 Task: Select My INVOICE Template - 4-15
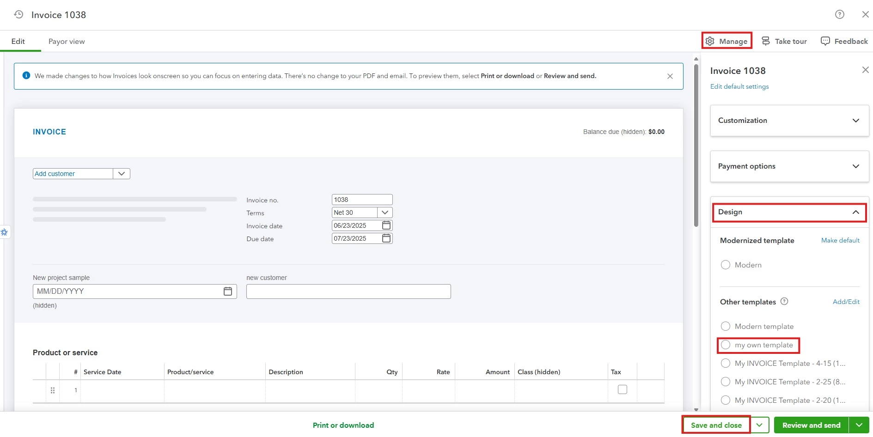click(x=726, y=363)
